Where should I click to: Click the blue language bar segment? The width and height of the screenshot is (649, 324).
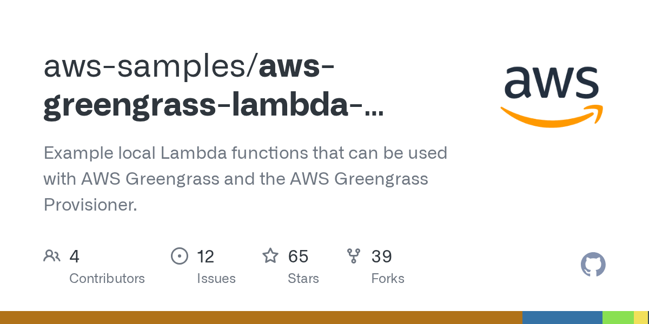pyautogui.click(x=562, y=318)
